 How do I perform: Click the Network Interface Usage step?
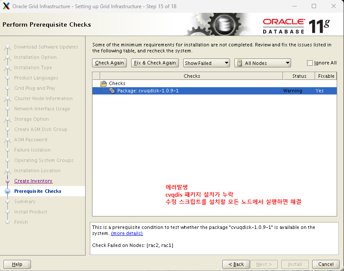(x=42, y=109)
